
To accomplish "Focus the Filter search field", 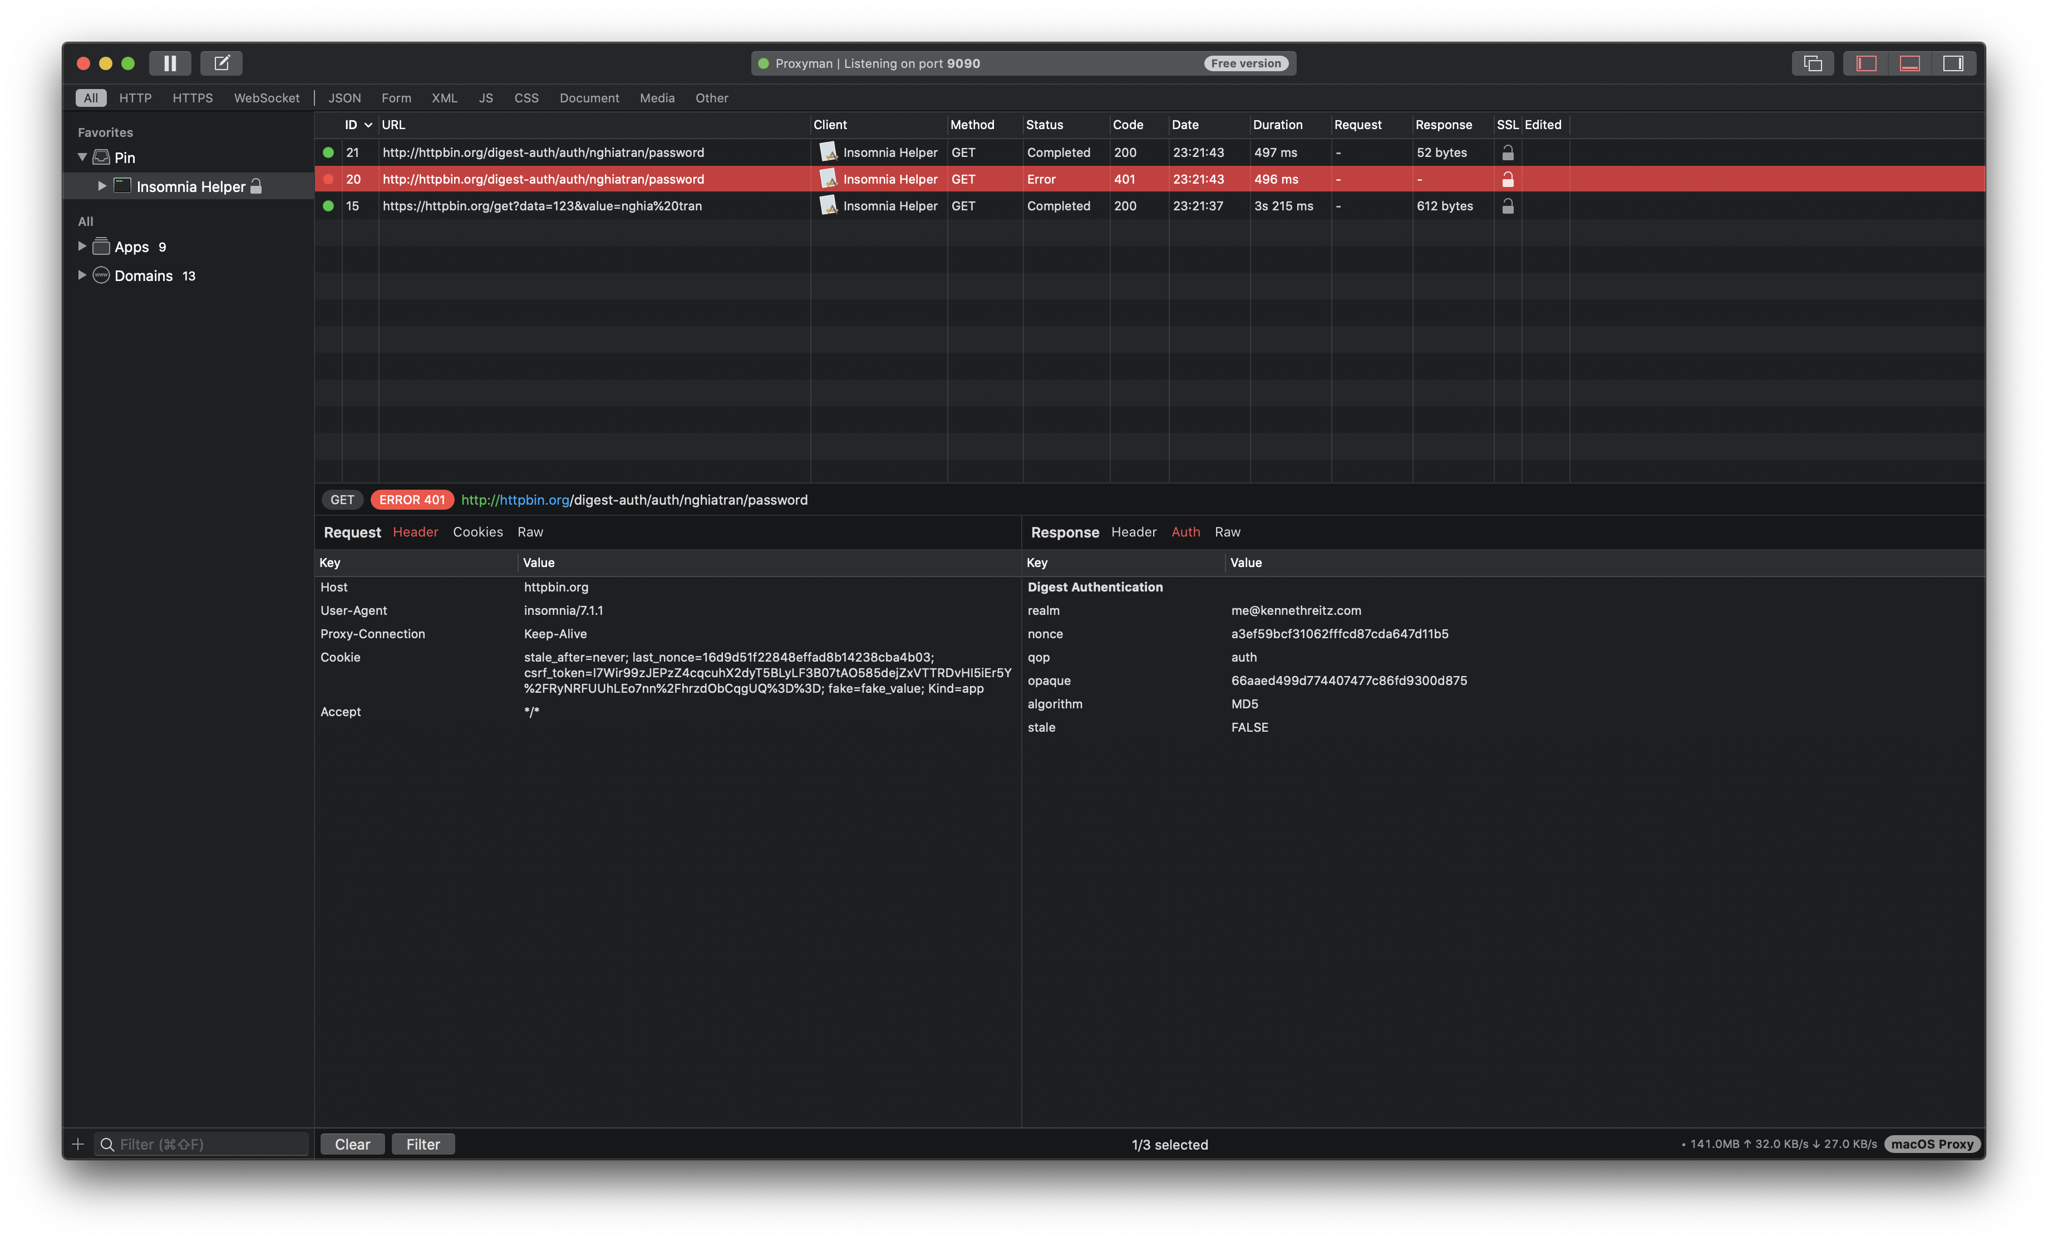I will (x=202, y=1144).
